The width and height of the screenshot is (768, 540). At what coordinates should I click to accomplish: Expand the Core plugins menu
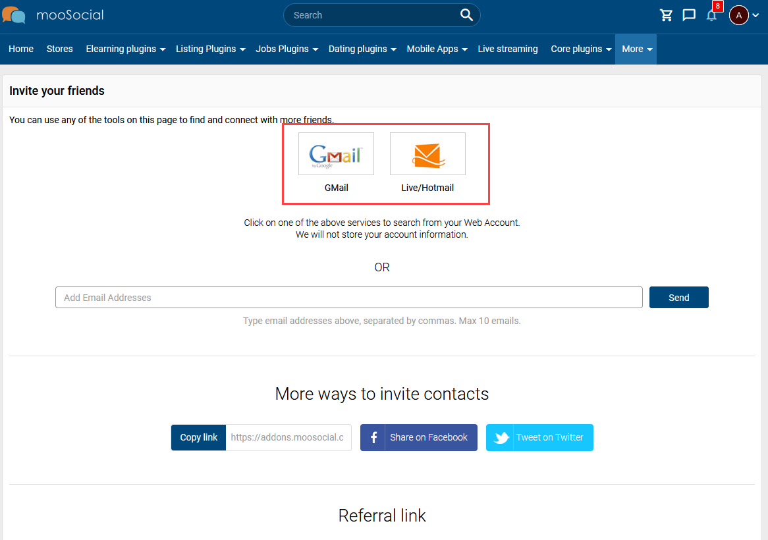582,49
